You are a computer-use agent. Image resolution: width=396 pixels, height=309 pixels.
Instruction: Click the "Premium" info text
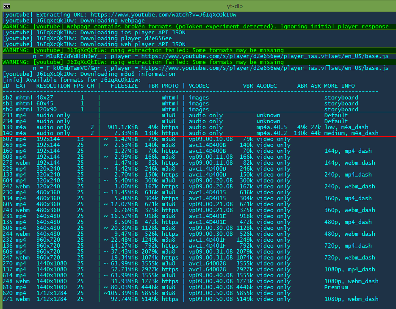tap(336, 287)
